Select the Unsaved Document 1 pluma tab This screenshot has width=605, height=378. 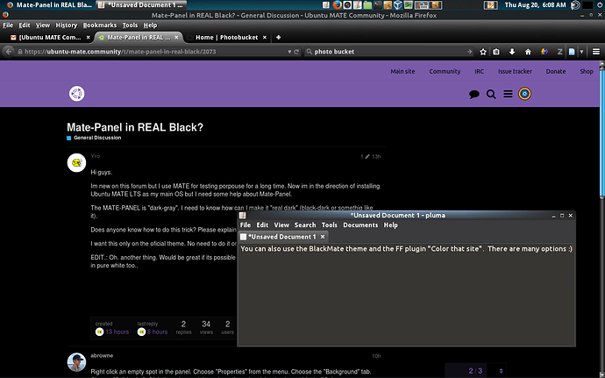point(282,237)
